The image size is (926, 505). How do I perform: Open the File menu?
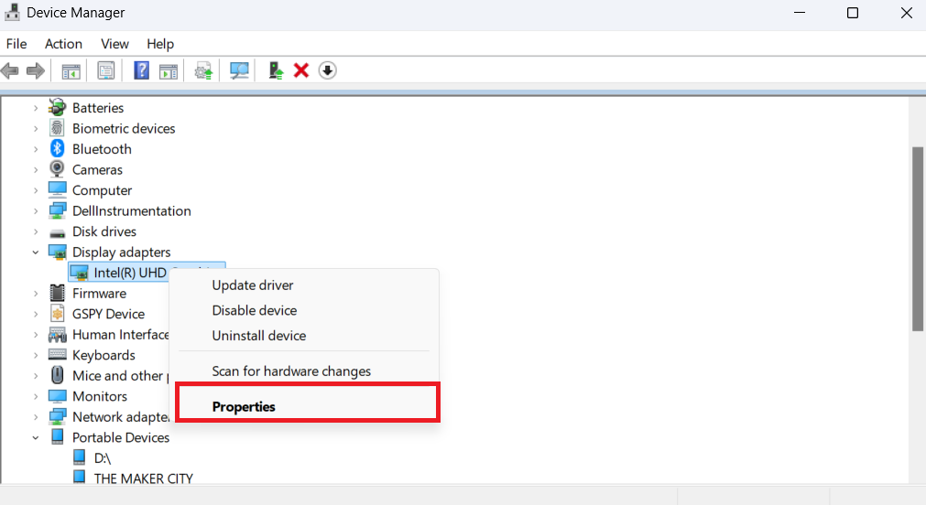(16, 44)
